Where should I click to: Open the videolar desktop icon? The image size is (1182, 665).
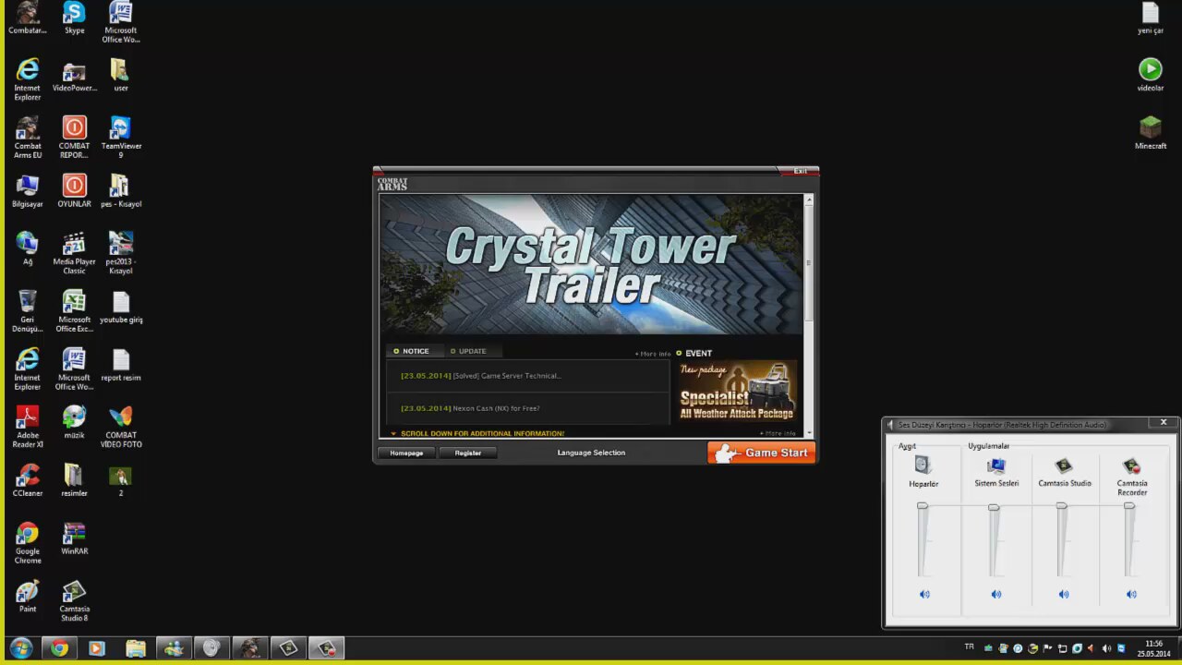tap(1150, 76)
